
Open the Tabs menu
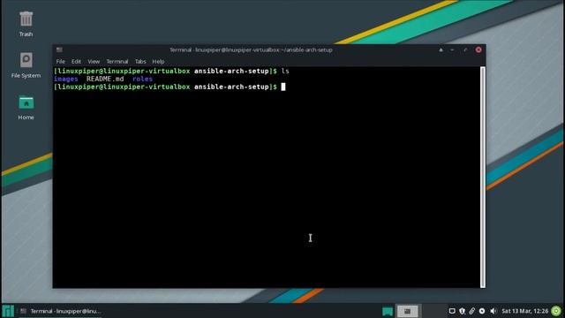tap(140, 62)
